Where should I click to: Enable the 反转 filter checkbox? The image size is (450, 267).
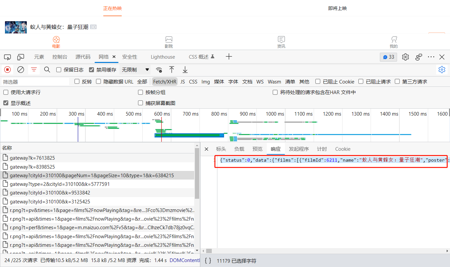click(77, 81)
